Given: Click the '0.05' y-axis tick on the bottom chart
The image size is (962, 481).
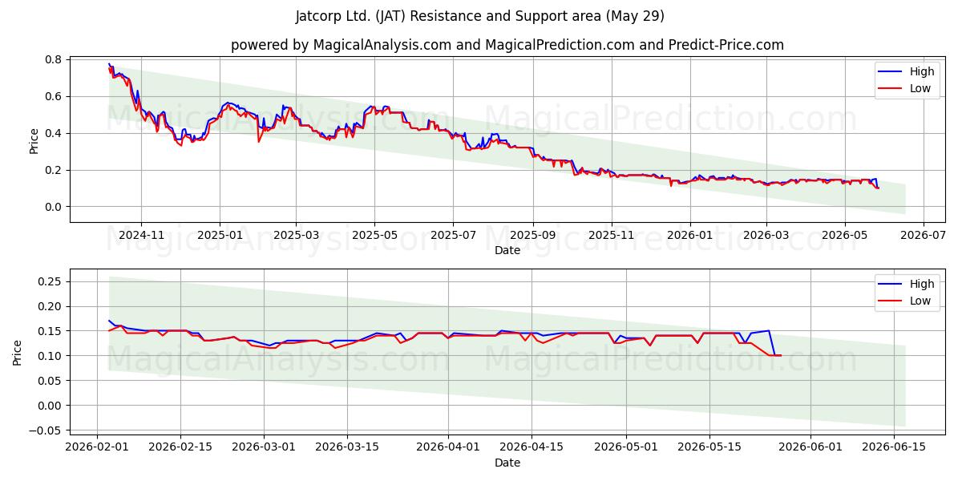Looking at the screenshot, I should (x=51, y=381).
